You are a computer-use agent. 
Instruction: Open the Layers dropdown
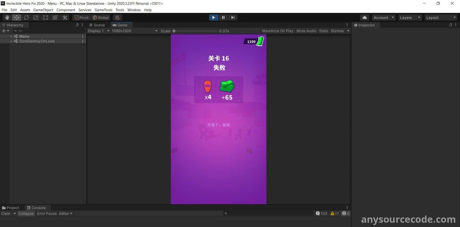pyautogui.click(x=410, y=18)
